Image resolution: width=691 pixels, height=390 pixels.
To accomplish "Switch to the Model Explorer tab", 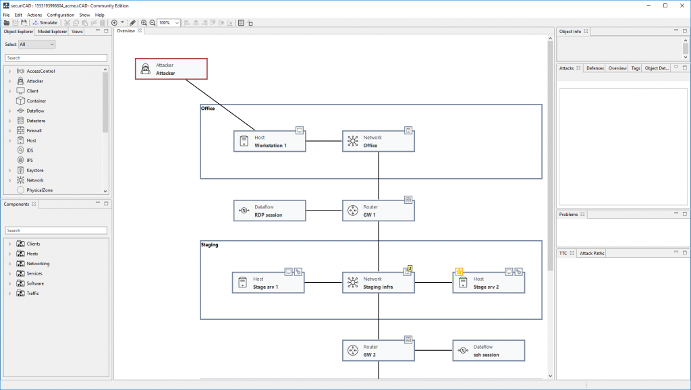I will pos(52,31).
